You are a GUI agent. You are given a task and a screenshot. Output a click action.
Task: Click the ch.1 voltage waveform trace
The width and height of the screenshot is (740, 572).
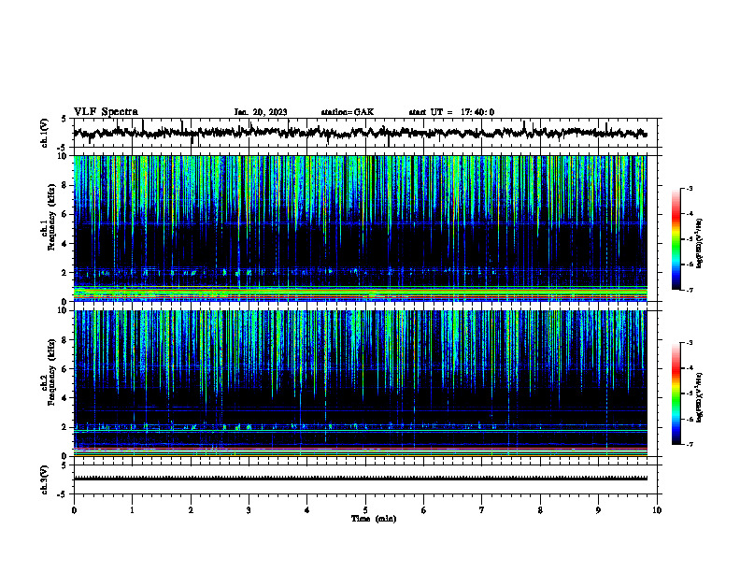[360, 133]
